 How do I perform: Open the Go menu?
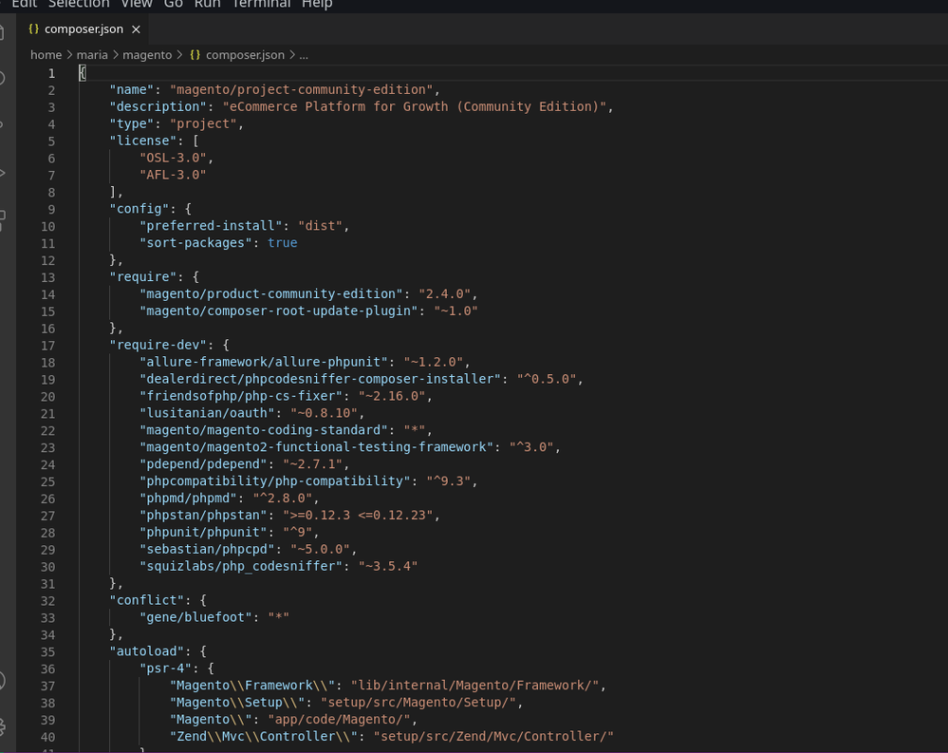pos(173,4)
